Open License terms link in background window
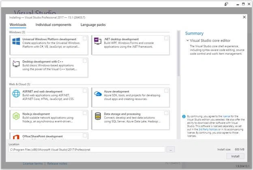The width and height of the screenshot is (253, 170). (x=33, y=164)
